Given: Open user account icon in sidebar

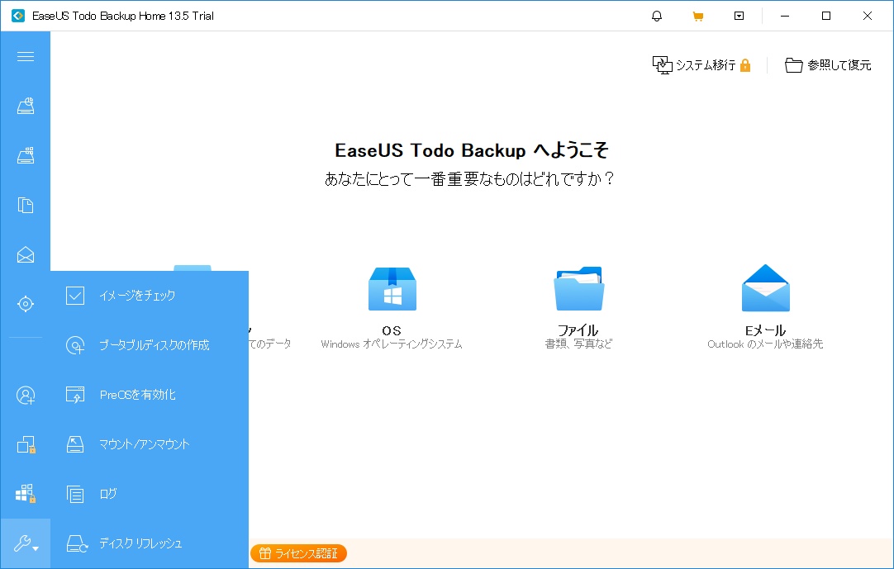Looking at the screenshot, I should click(25, 395).
